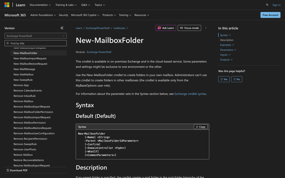Click the mailboxes breadcrumb
This screenshot has height=178, width=285.
(x=119, y=28)
